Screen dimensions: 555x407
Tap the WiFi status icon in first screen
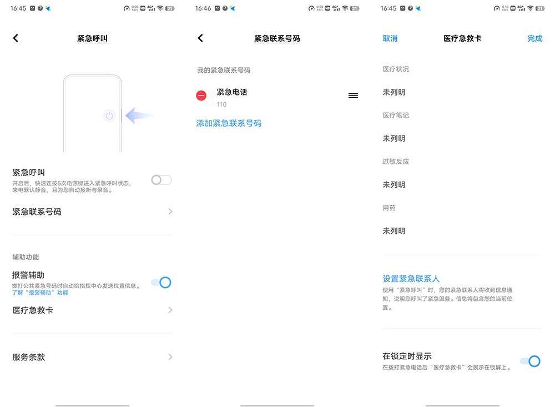click(x=160, y=8)
